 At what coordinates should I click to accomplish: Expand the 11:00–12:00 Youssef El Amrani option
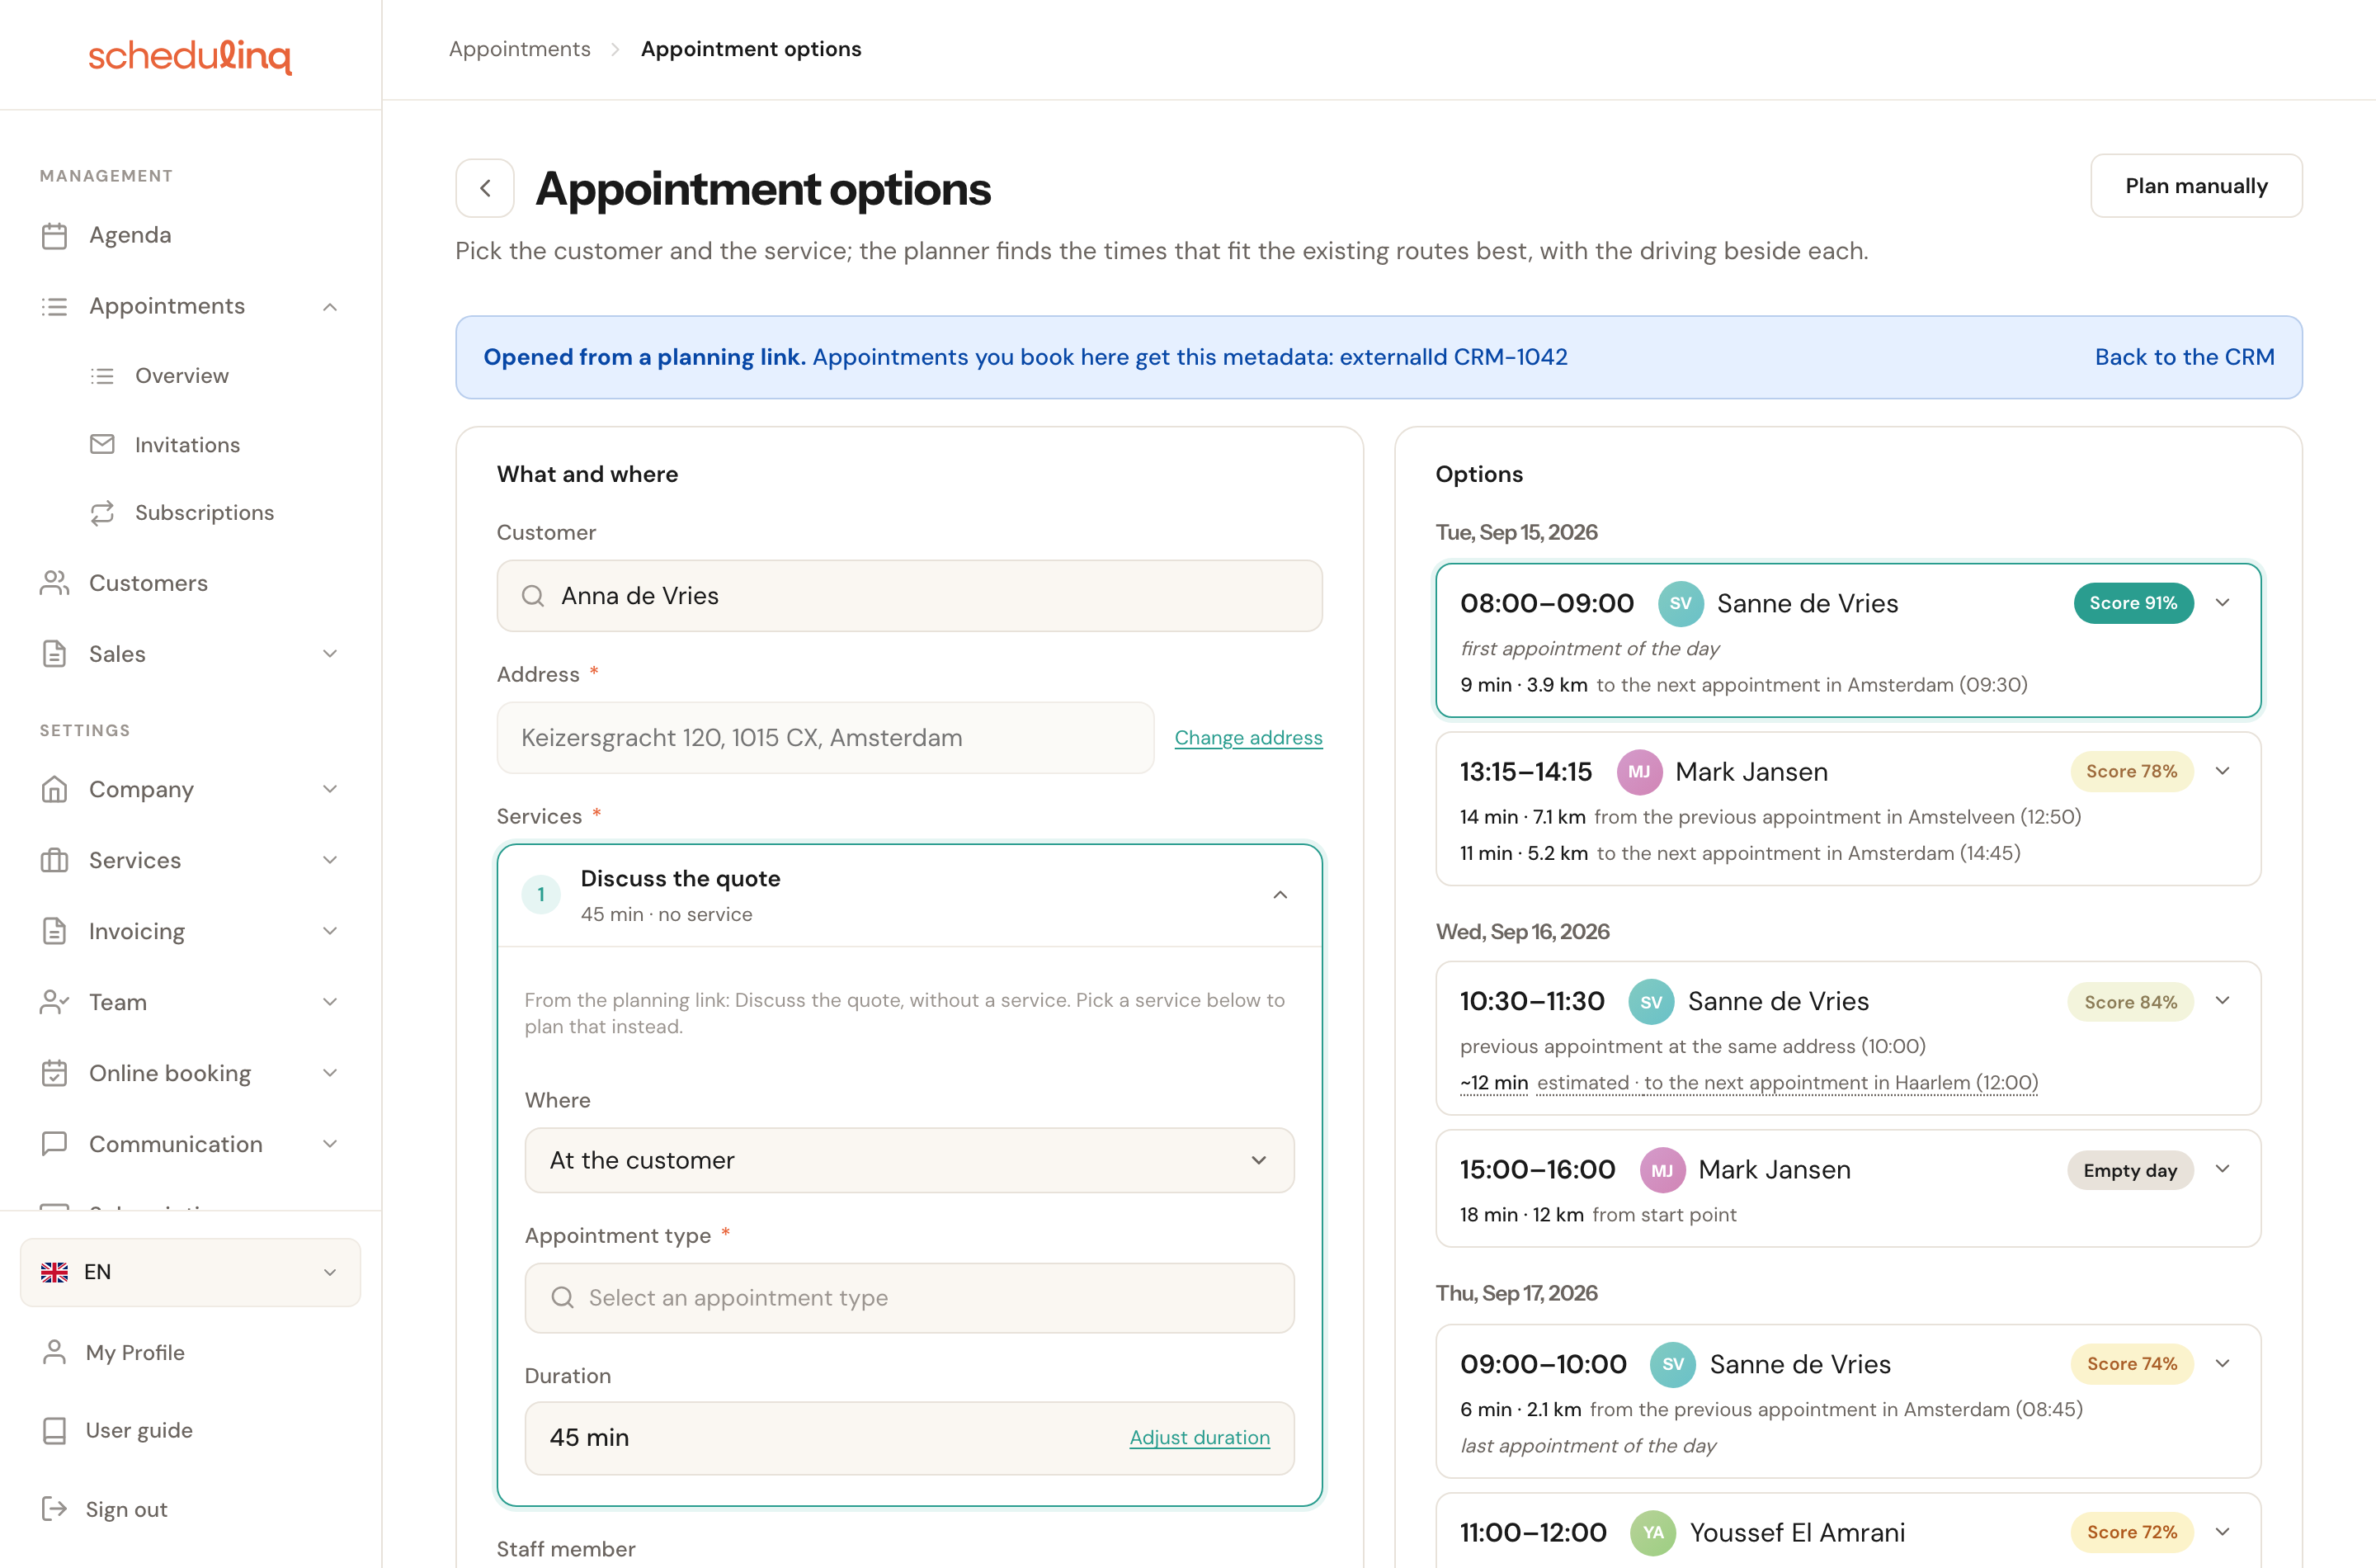(x=2222, y=1532)
